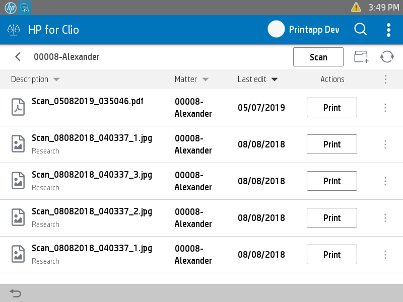This screenshot has height=302, width=403.
Task: Tap the yellow warning triangle icon
Action: point(356,7)
